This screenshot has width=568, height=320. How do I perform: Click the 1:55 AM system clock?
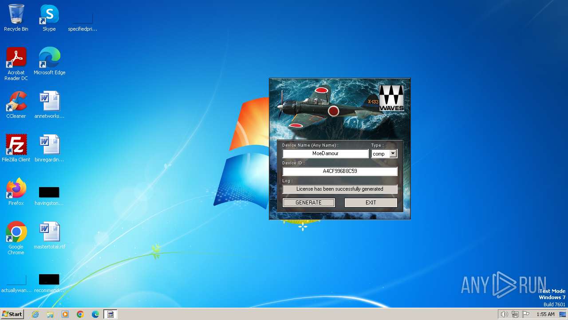545,314
